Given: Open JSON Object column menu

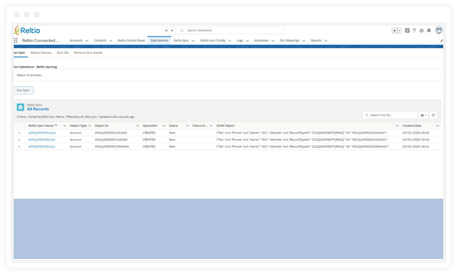Looking at the screenshot, I should [398, 126].
